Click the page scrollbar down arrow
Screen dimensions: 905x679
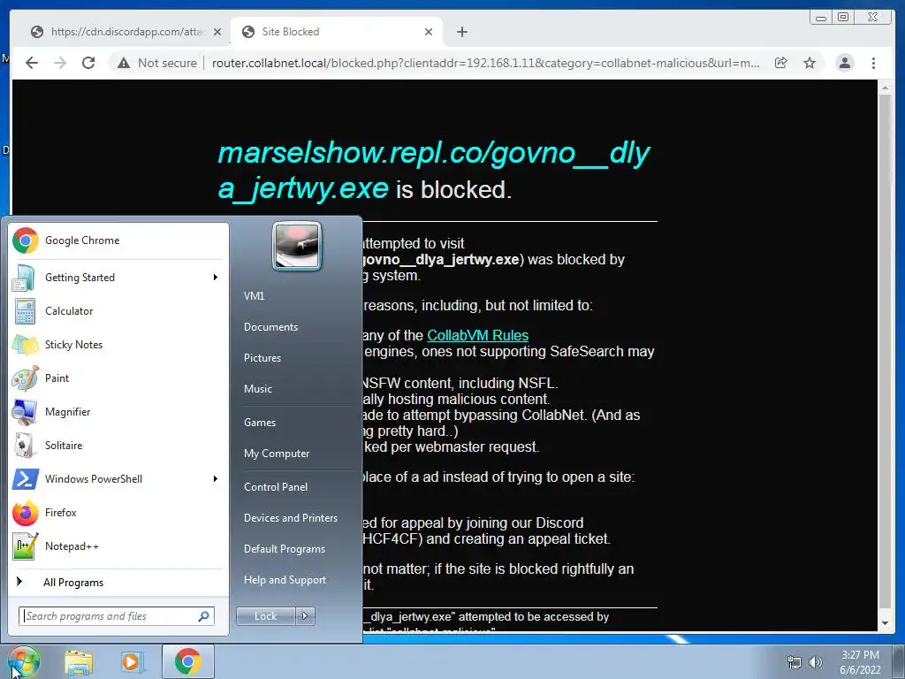(885, 623)
